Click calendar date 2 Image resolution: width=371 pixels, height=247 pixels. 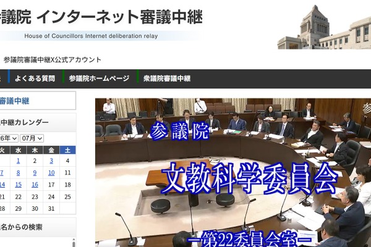tap(35, 161)
